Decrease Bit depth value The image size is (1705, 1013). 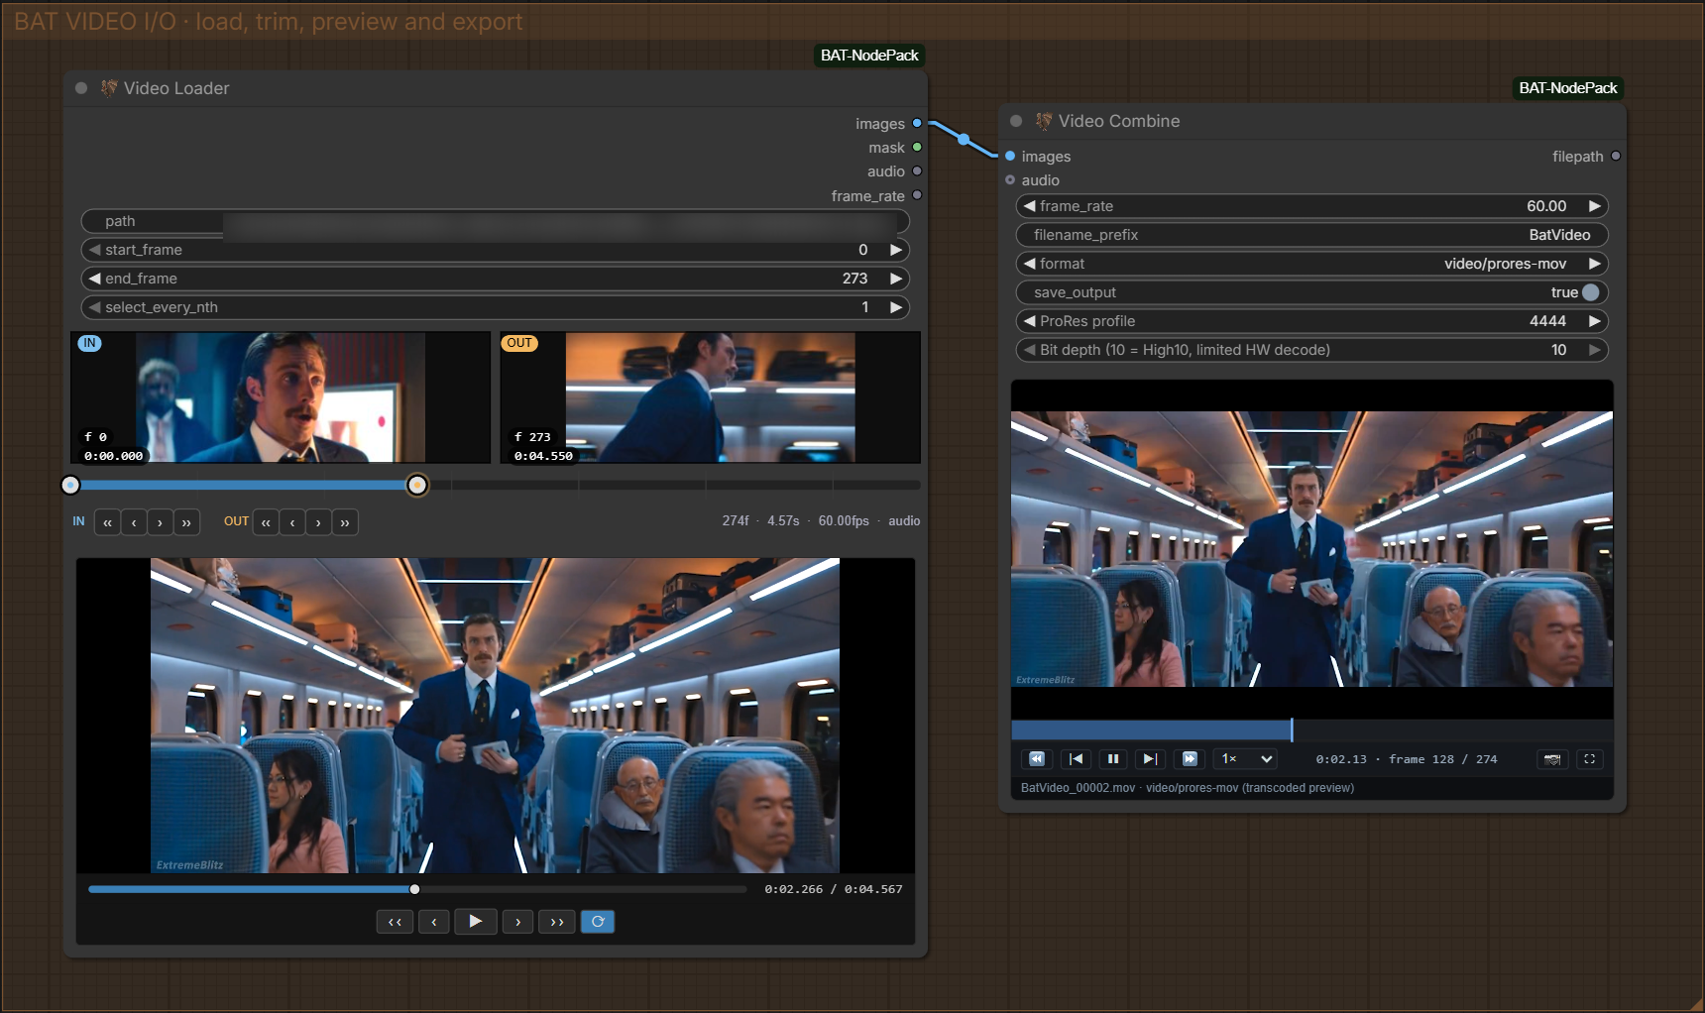coord(1030,350)
